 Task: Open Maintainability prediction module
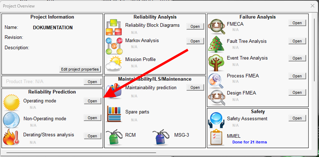click(195, 88)
